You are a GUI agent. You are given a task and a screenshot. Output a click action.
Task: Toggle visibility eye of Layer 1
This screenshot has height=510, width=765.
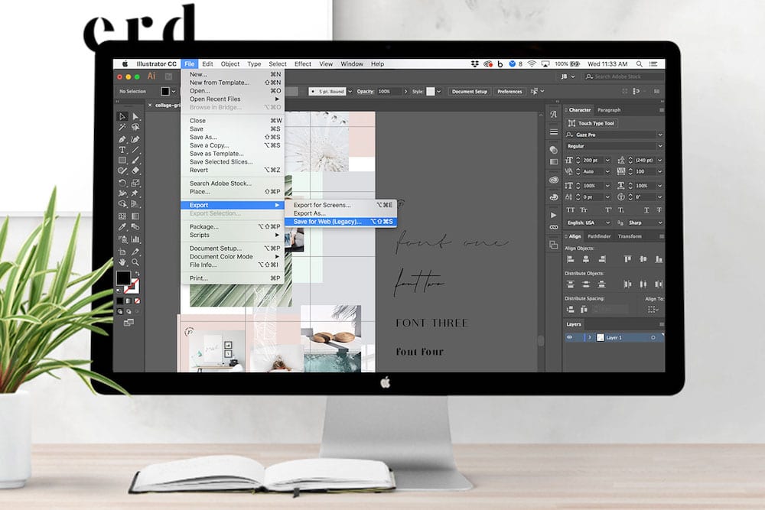[569, 337]
